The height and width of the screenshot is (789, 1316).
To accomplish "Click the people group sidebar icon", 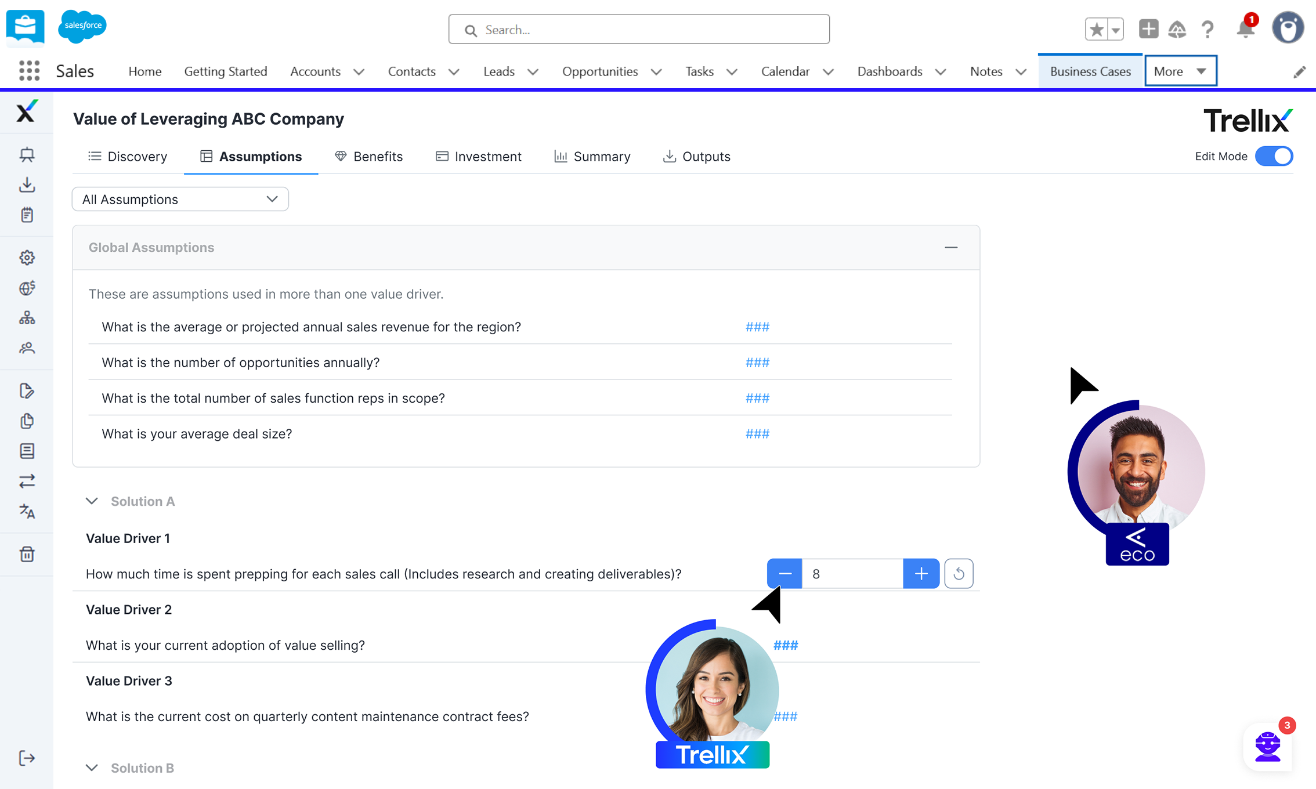I will (x=27, y=348).
